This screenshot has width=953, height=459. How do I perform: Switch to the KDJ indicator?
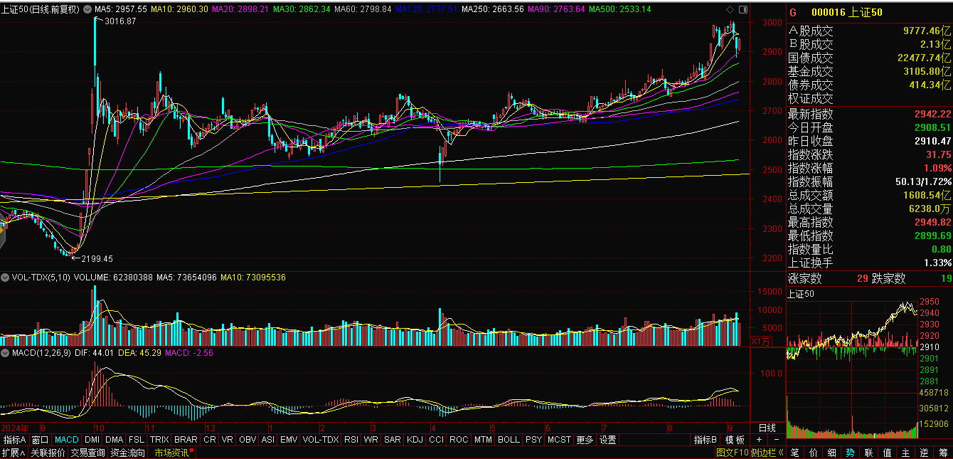coord(415,440)
